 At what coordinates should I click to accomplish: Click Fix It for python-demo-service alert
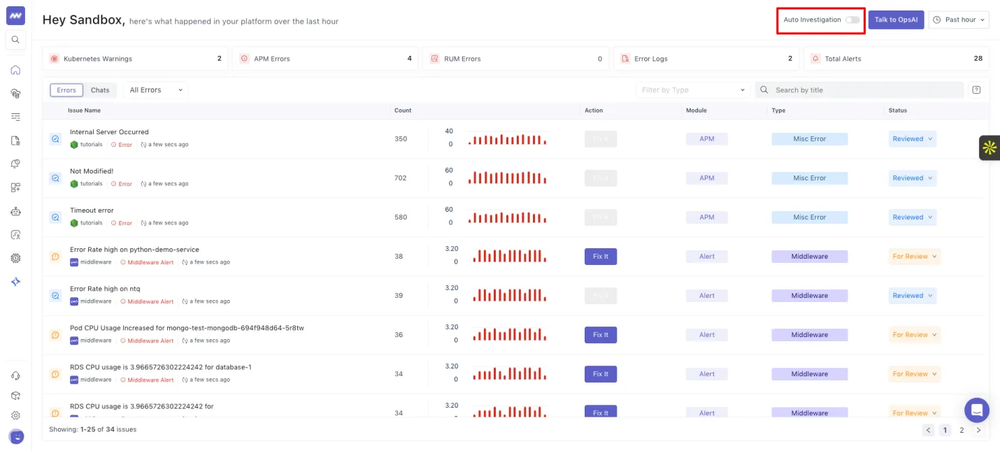601,257
